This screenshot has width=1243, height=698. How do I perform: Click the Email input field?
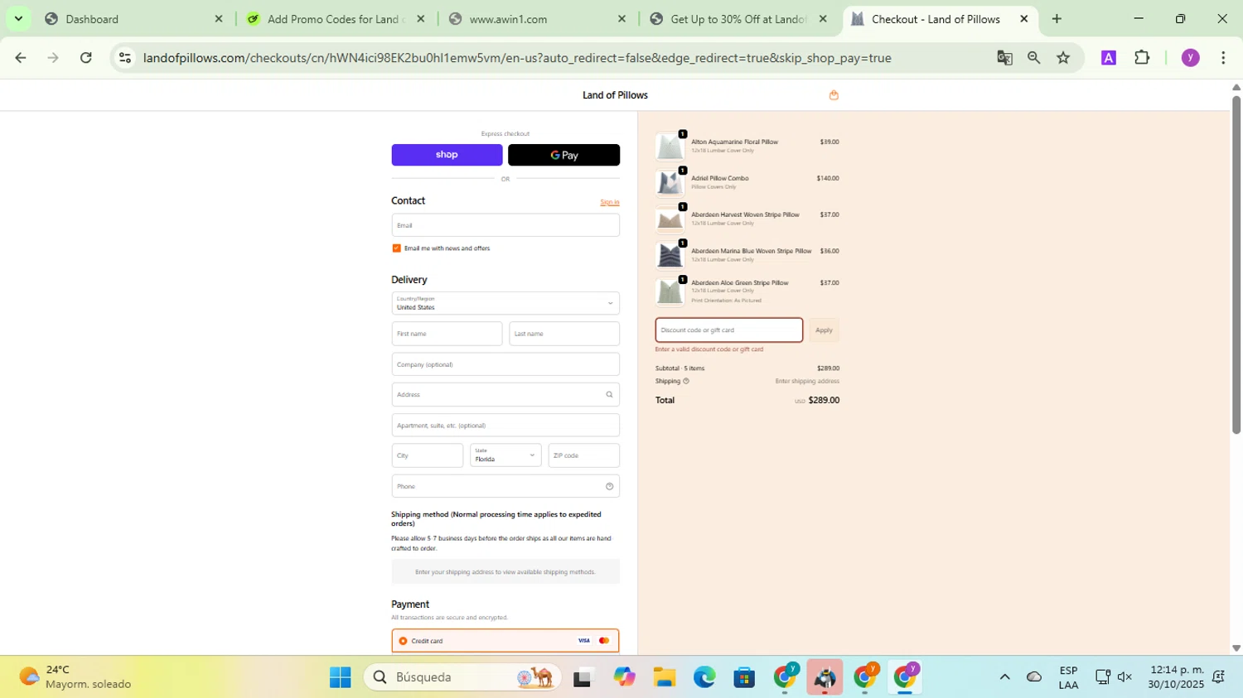505,225
